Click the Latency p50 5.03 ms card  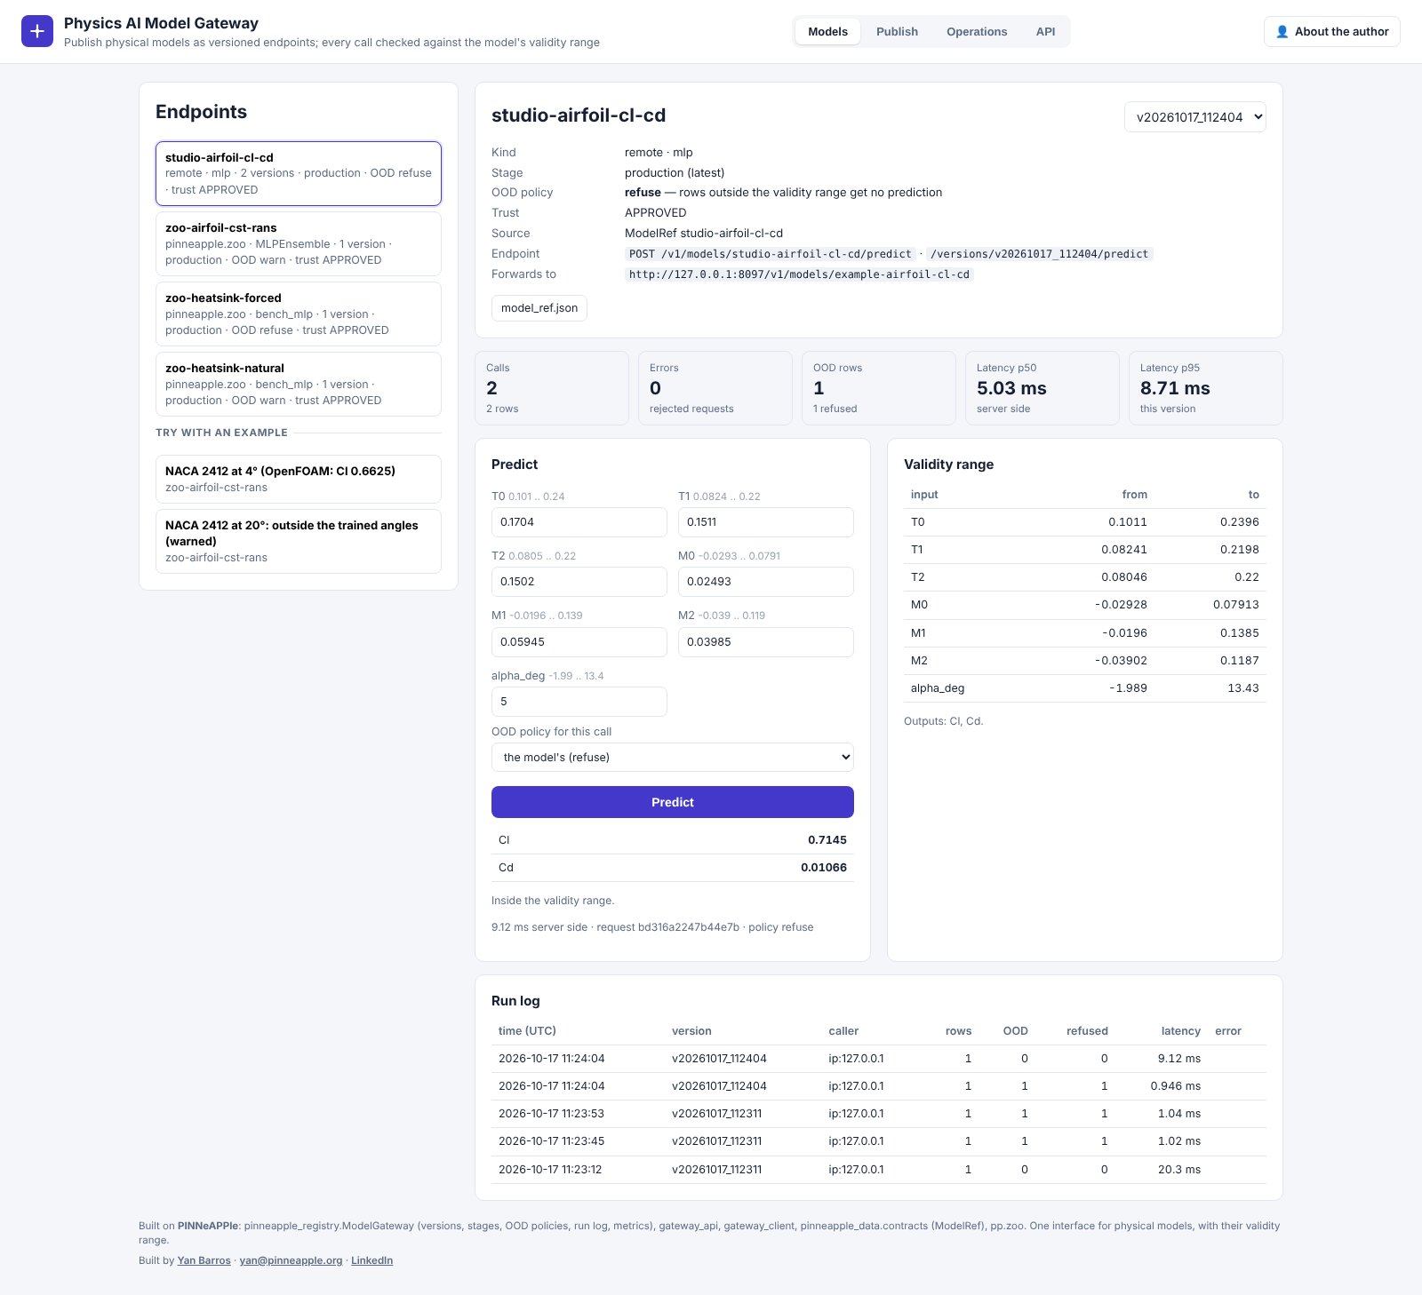[1043, 388]
